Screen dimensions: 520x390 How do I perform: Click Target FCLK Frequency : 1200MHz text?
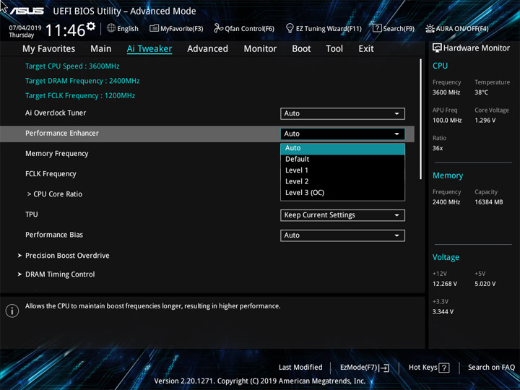pyautogui.click(x=80, y=95)
